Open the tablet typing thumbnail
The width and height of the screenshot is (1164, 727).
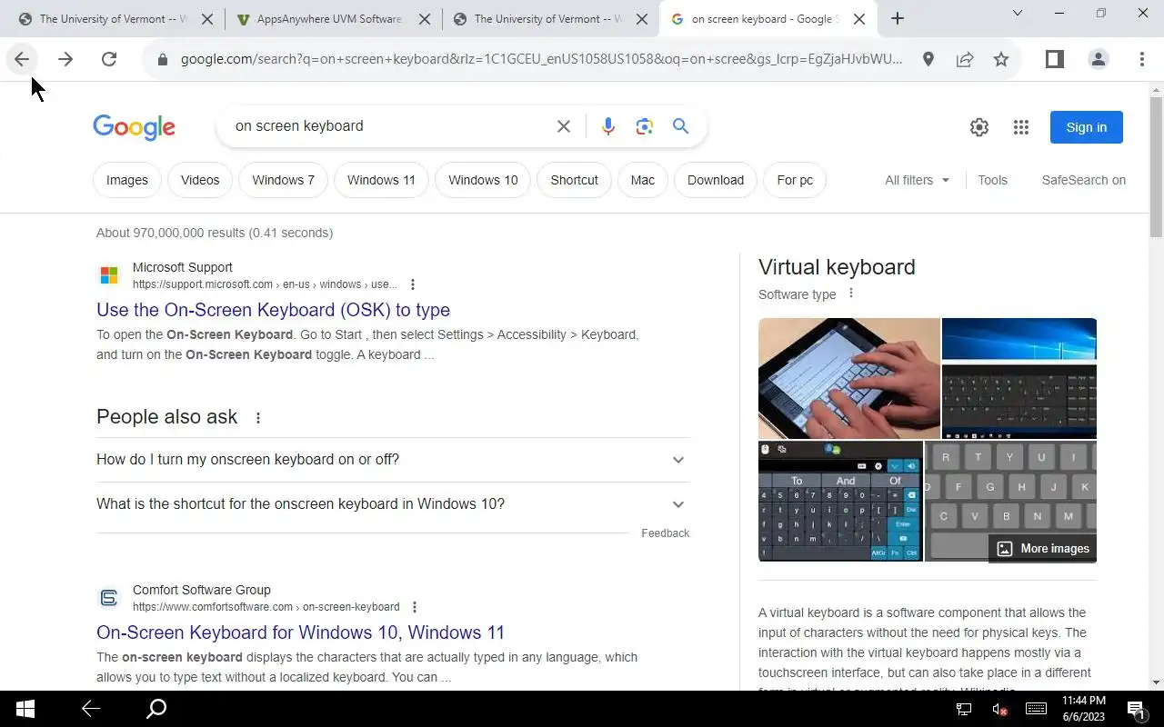(849, 378)
